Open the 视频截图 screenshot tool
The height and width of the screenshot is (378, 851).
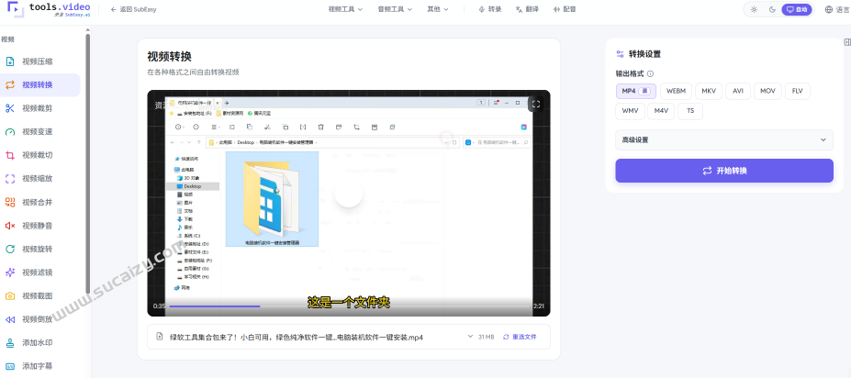click(x=37, y=296)
